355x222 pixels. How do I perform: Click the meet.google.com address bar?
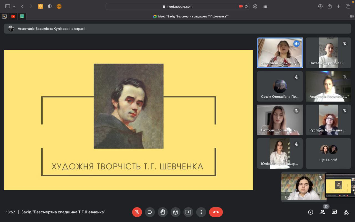(177, 6)
